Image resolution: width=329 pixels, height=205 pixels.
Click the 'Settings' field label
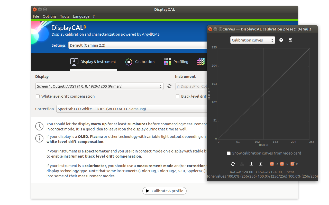[59, 45]
